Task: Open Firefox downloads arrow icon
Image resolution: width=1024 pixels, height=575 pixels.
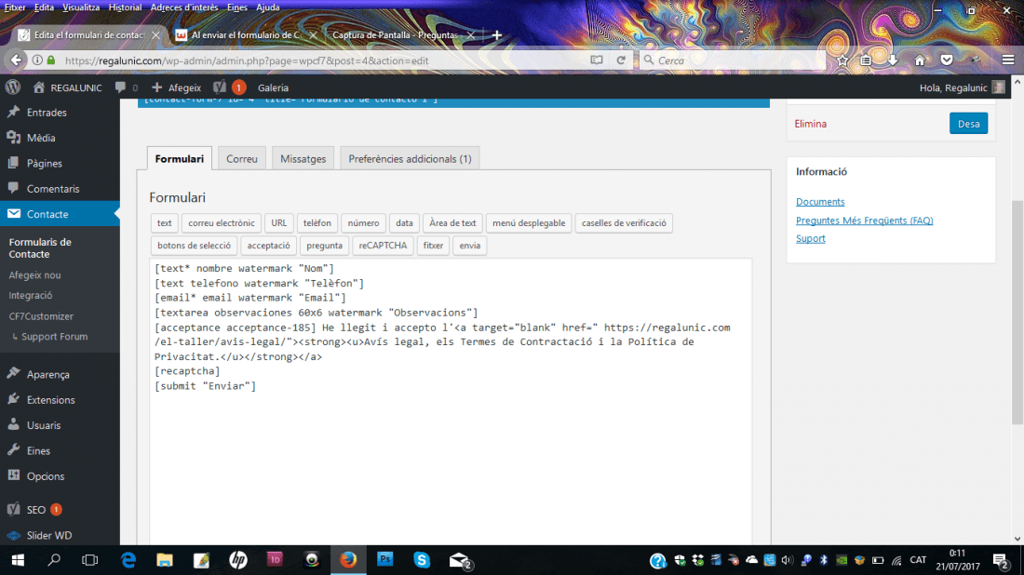Action: coord(892,60)
